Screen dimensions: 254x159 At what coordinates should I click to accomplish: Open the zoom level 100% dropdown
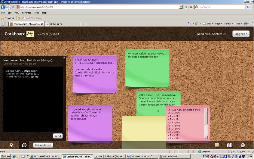pos(244,152)
